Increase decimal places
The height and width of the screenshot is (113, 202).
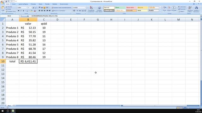(83, 11)
